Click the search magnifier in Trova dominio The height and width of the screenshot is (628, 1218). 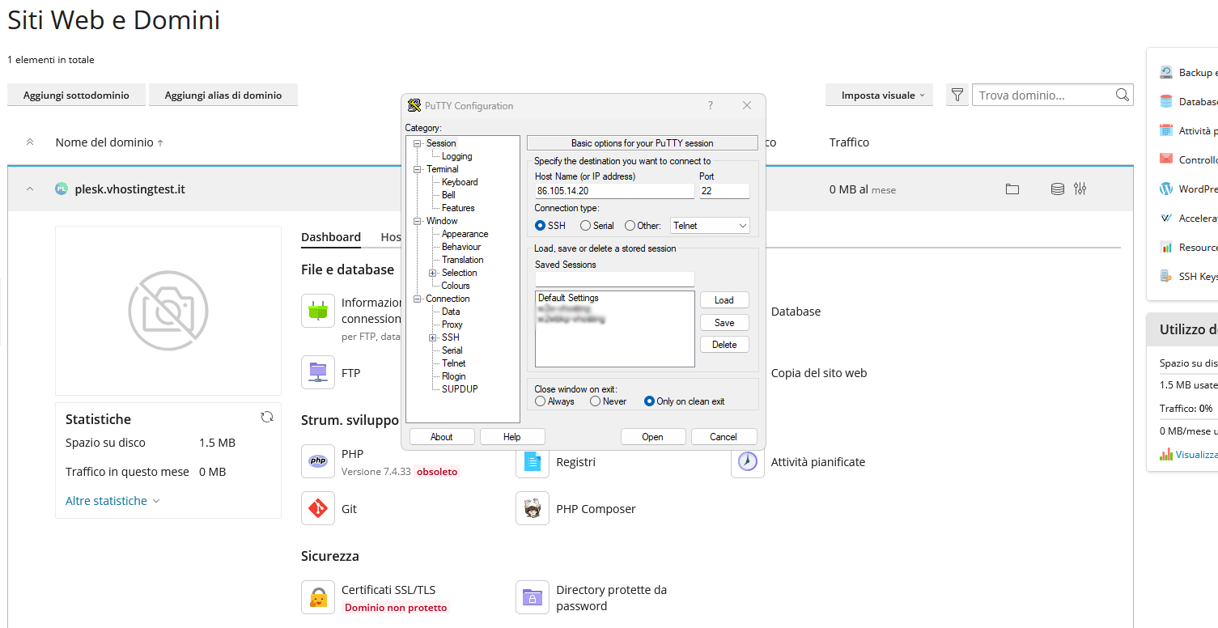[1123, 95]
